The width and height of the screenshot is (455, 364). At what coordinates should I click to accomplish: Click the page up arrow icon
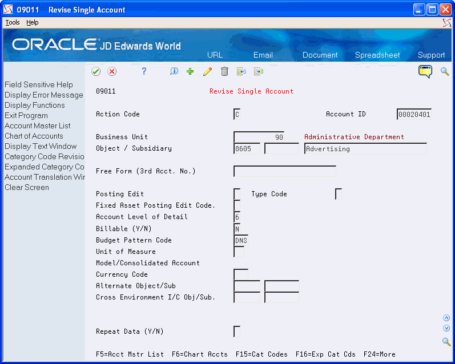pos(446,318)
